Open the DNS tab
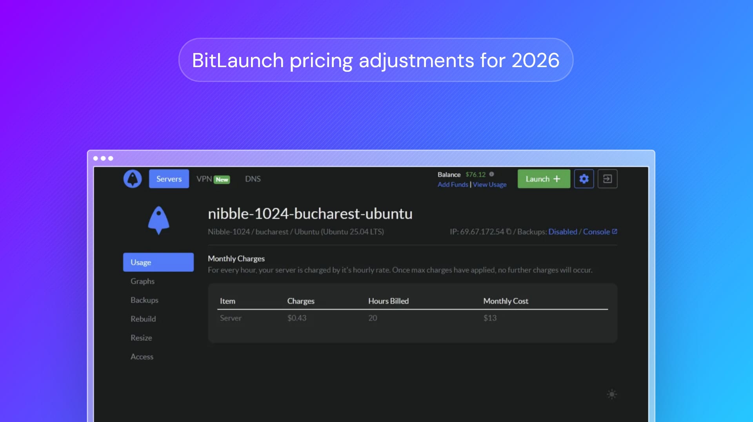 [253, 179]
